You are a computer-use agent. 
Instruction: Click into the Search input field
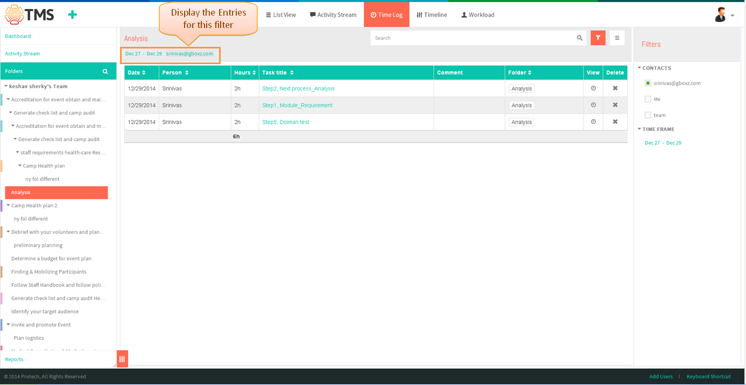click(x=473, y=38)
